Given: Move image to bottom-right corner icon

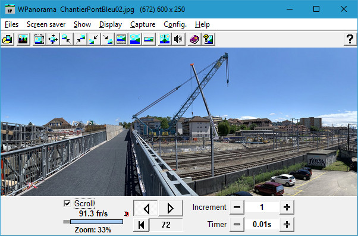Looking at the screenshot, I should tap(108, 39).
